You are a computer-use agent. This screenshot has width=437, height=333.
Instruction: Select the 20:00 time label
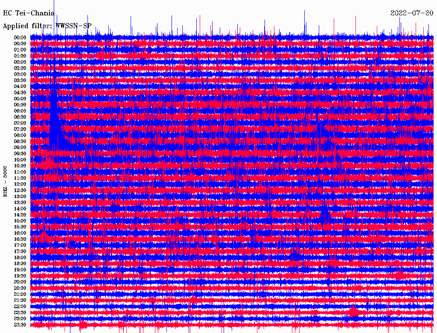20,282
